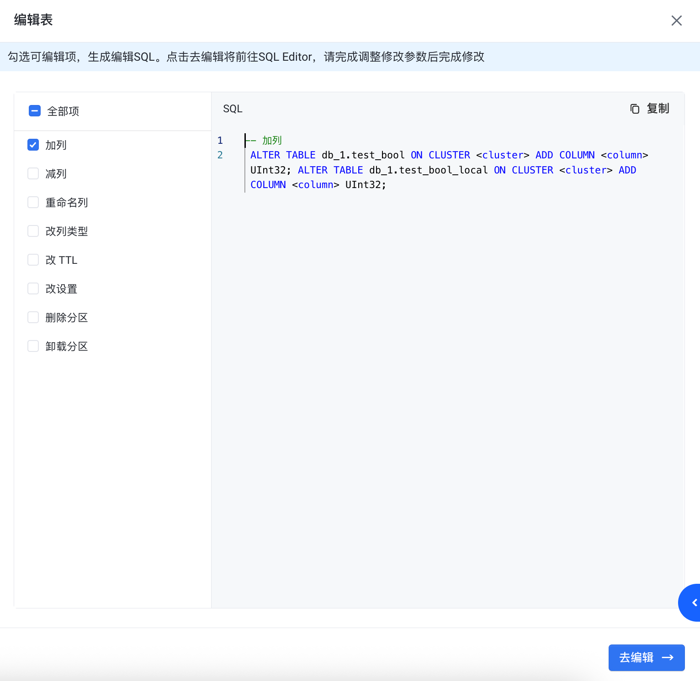Select the 卸载分区 checkbox
700x681 pixels.
coord(33,346)
